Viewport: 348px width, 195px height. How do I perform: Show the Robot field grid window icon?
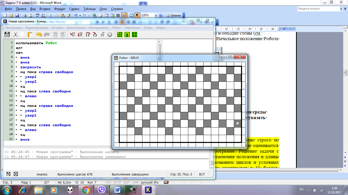coord(119,35)
